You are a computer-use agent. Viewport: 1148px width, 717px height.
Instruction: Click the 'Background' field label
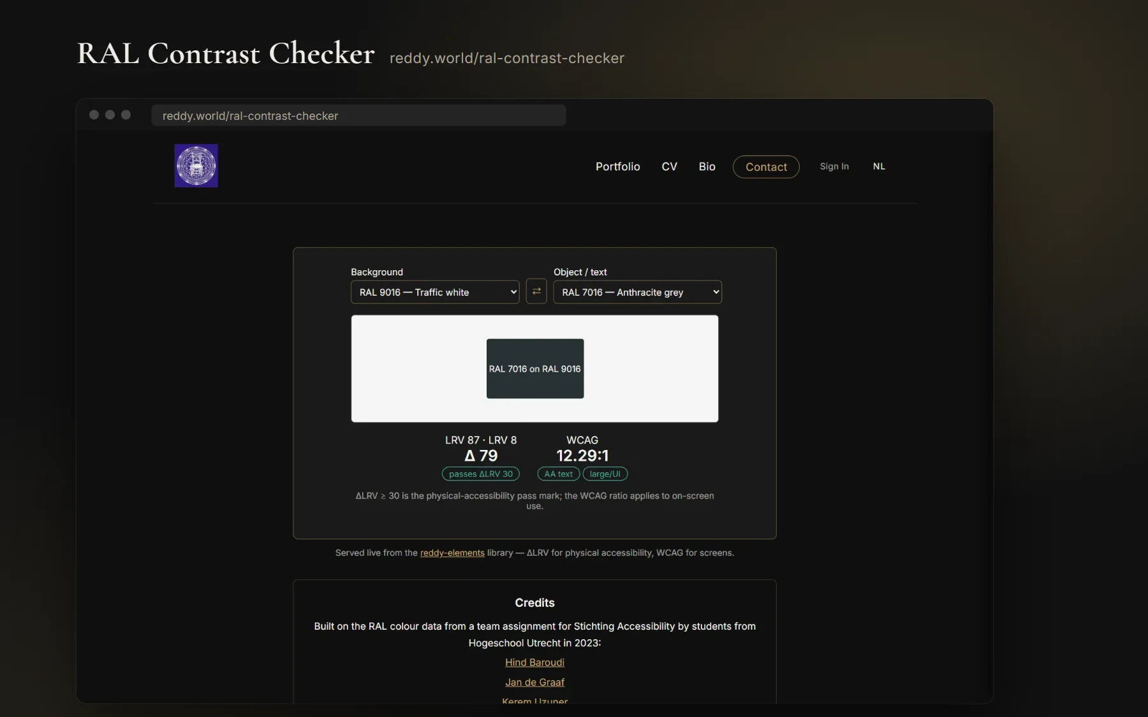[377, 272]
